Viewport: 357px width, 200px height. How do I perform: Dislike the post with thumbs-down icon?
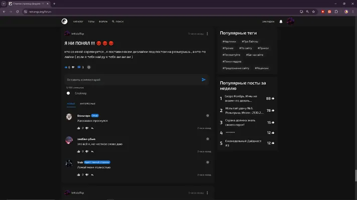(x=73, y=67)
